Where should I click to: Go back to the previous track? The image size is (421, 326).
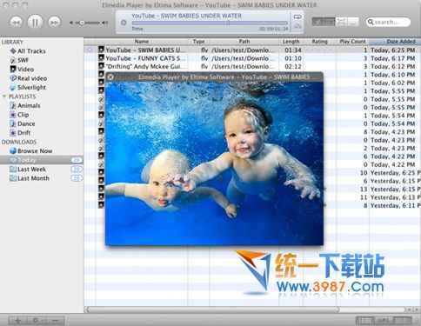pos(16,23)
